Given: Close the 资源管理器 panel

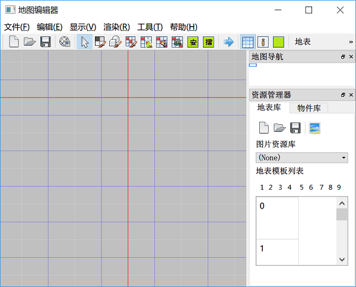Looking at the screenshot, I should pyautogui.click(x=351, y=94).
